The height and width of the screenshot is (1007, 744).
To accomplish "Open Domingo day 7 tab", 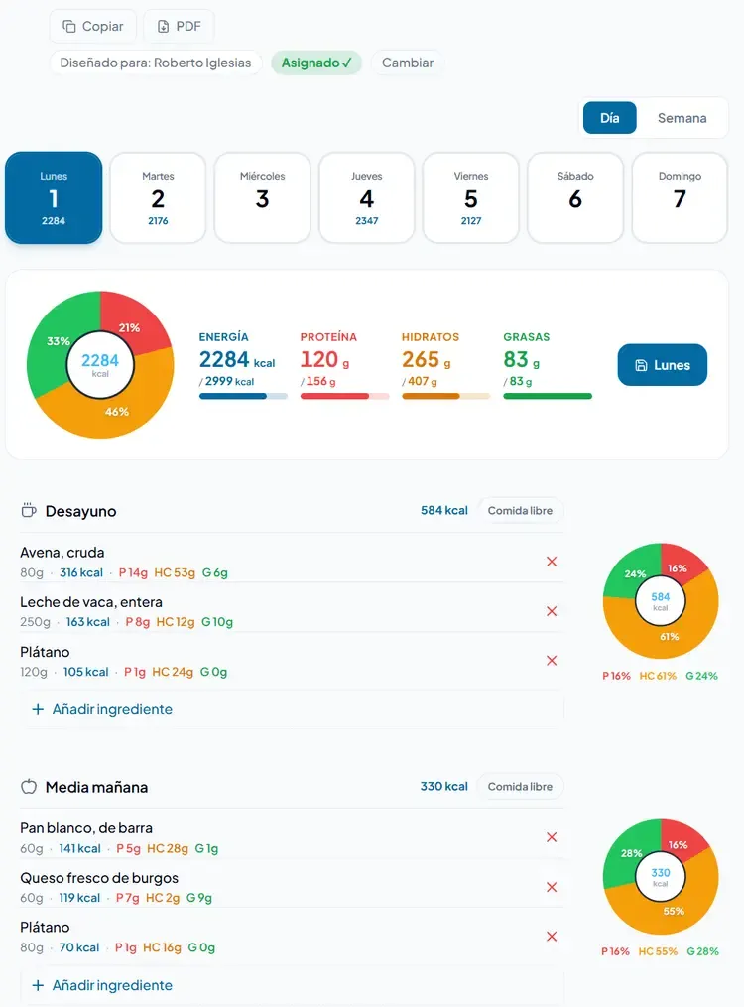I will (680, 197).
